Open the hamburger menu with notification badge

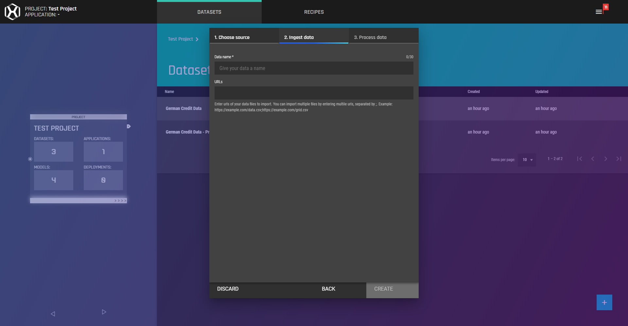(x=599, y=12)
